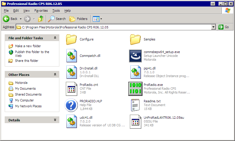Select the Readme.txt document icon
235x141 pixels.
[135, 105]
